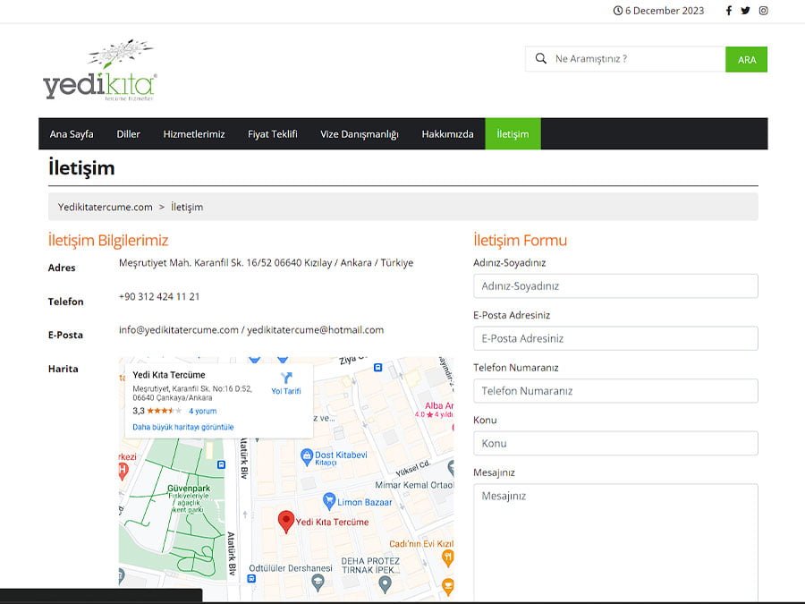805x604 pixels.
Task: Open the Instagram social icon
Action: pos(764,11)
